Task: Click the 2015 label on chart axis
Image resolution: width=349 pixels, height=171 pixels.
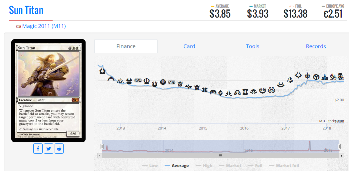Action: [x=203, y=128]
